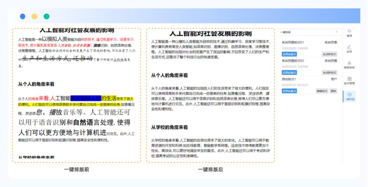Image resolution: width=368 pixels, height=187 pixels.
Task: Open the 推荐 sidebar icon
Action: click(x=349, y=33)
